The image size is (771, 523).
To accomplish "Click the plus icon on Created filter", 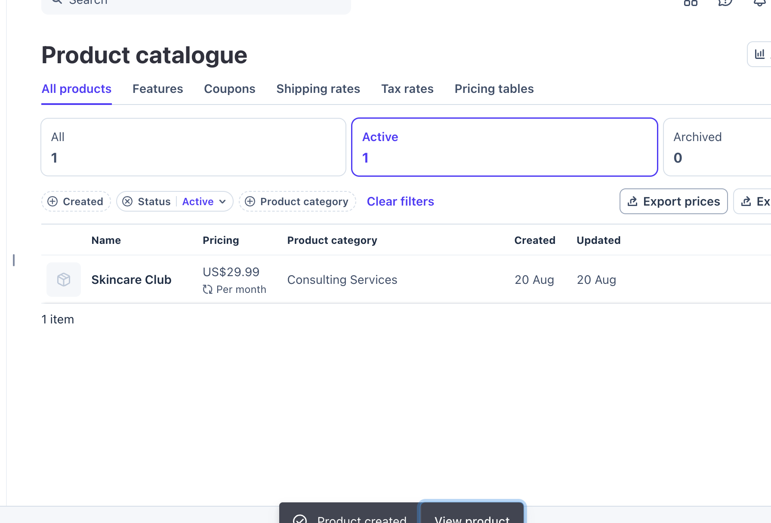I will pyautogui.click(x=52, y=201).
